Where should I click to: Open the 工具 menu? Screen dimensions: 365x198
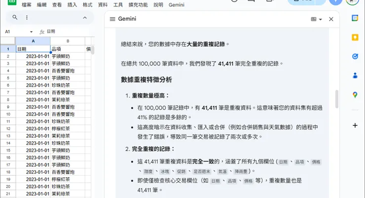click(118, 5)
